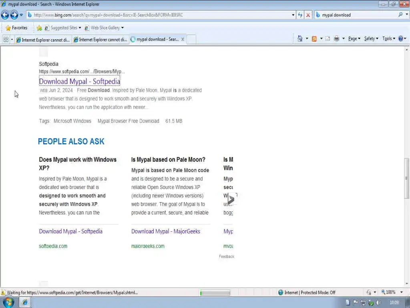The width and height of the screenshot is (410, 308).
Task: Go forward with the Forward arrow button
Action: click(x=14, y=15)
